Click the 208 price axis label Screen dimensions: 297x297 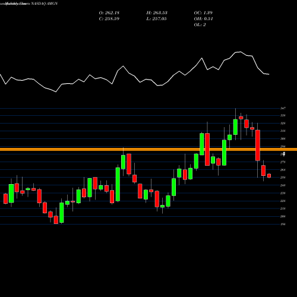283,216
